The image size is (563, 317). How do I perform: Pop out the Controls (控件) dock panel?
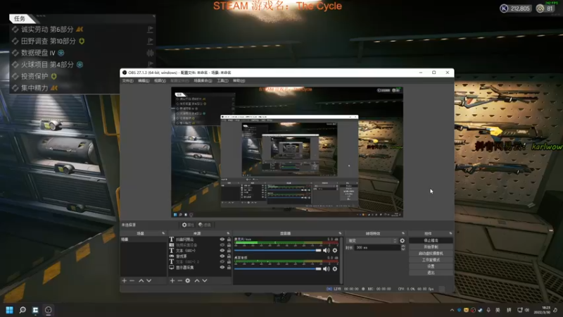pos(450,234)
